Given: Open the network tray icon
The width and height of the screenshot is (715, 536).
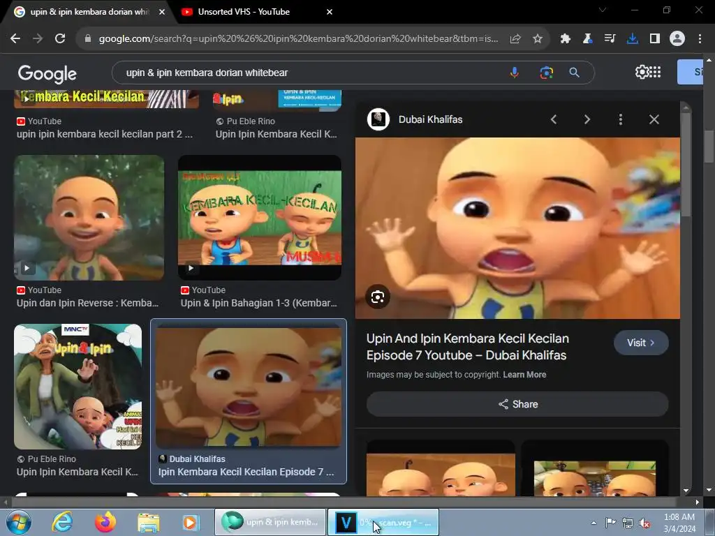Looking at the screenshot, I should (628, 523).
